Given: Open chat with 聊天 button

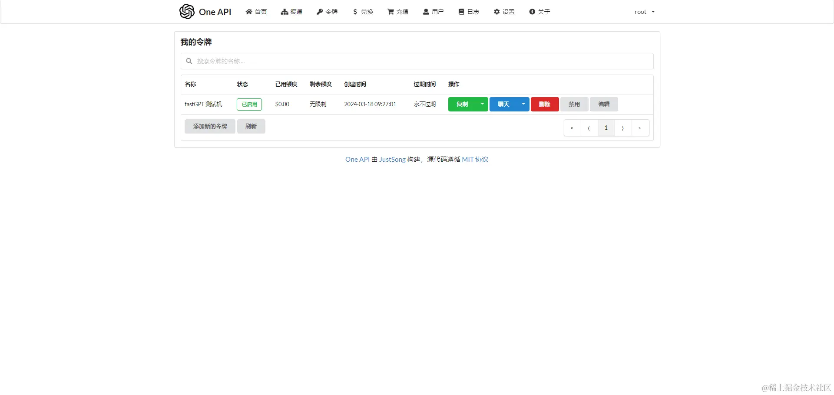Looking at the screenshot, I should [503, 104].
